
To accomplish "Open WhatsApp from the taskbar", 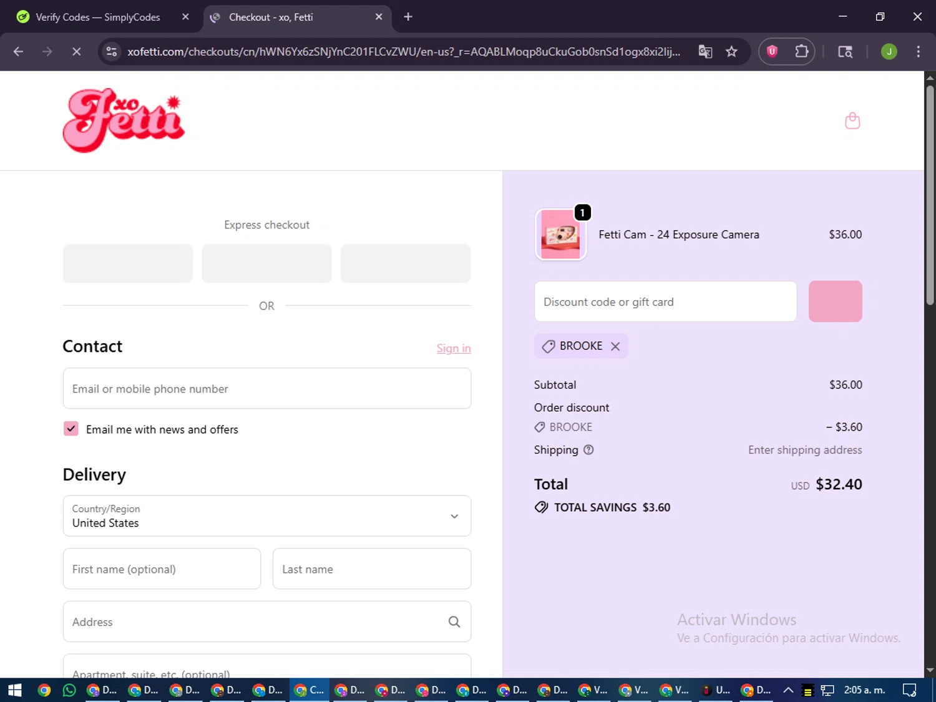I will click(69, 690).
